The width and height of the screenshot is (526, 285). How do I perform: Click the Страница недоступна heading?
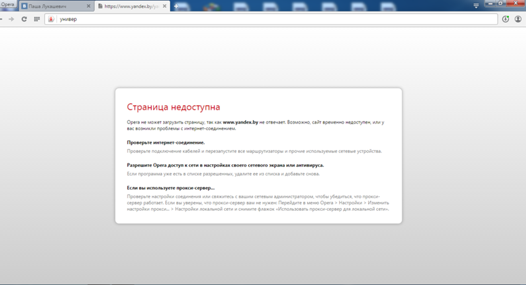174,107
